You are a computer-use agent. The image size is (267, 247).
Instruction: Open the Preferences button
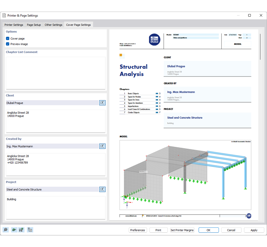[x=138, y=230]
